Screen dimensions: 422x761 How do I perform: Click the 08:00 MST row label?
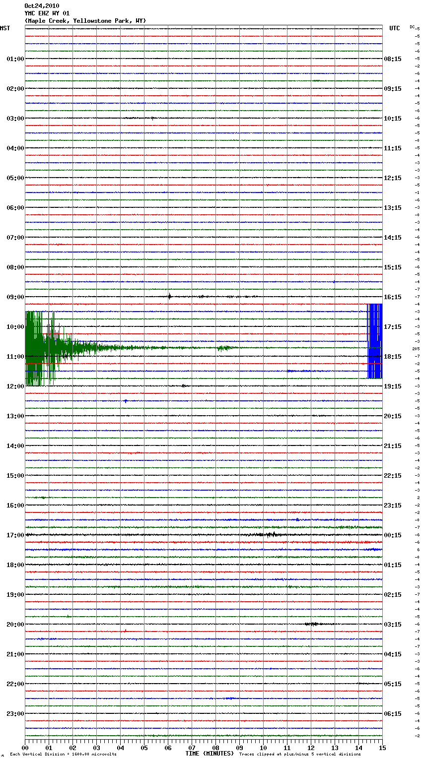[x=15, y=267]
